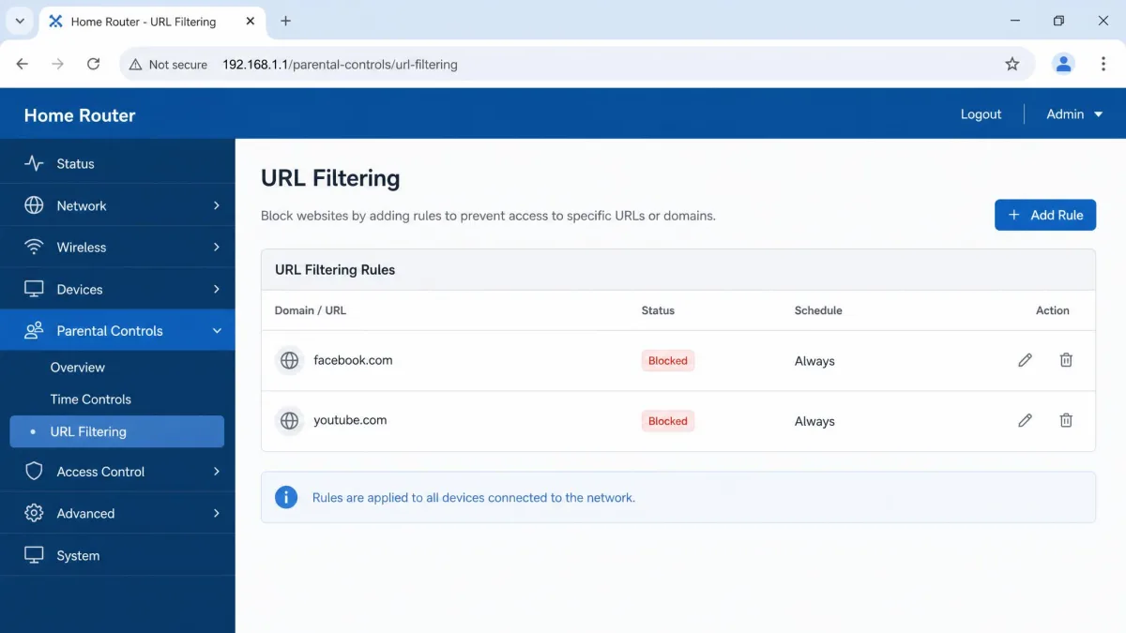Click the youtube.com domain text
The image size is (1126, 633).
(x=350, y=420)
